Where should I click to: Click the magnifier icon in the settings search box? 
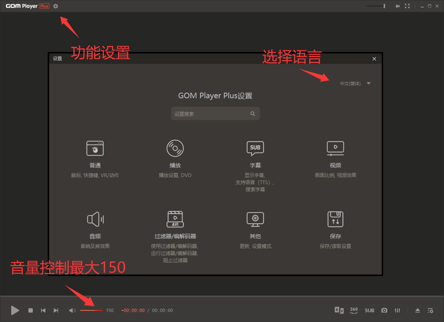click(253, 114)
